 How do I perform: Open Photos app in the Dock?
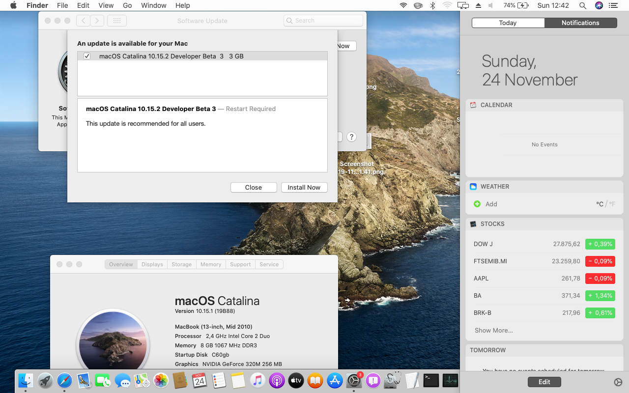(161, 381)
